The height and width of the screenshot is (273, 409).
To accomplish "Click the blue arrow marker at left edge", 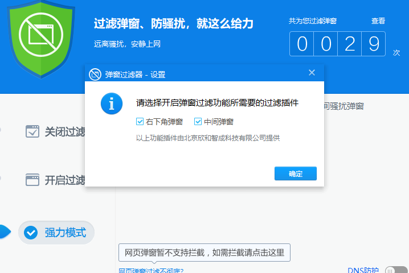I will coord(5,232).
